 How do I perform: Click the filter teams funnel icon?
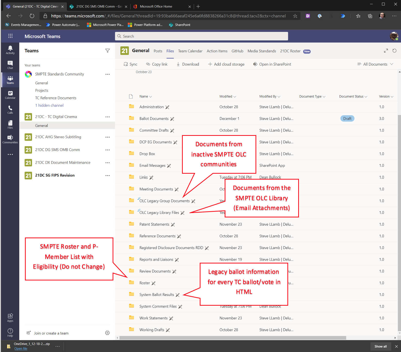tap(107, 51)
